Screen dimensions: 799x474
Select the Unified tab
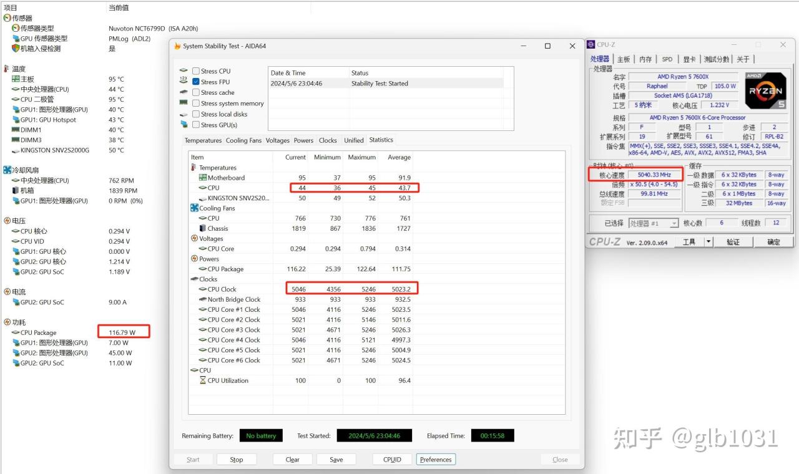353,140
